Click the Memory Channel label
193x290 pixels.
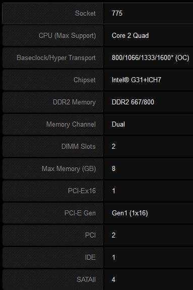(71, 124)
